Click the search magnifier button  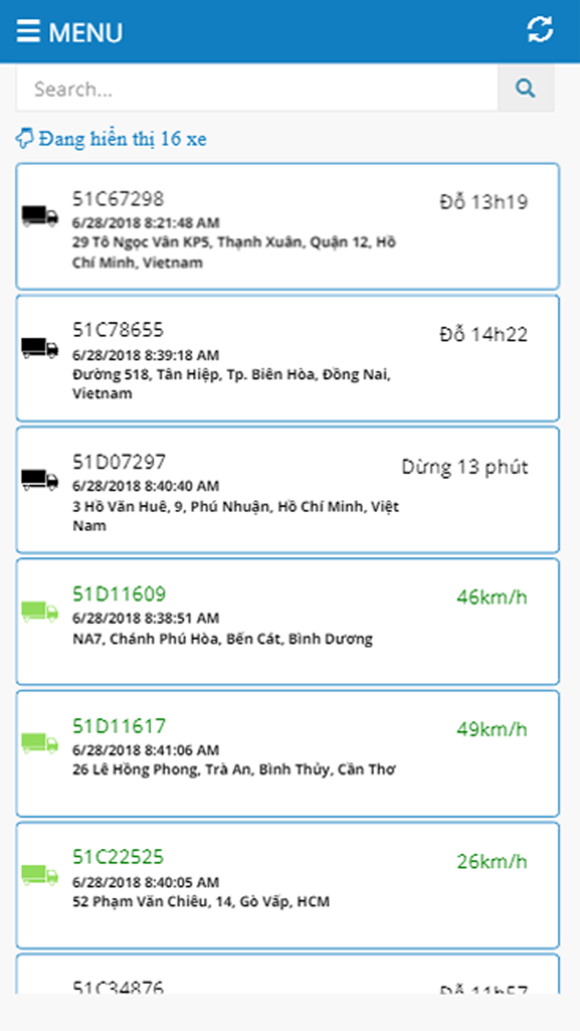[525, 89]
